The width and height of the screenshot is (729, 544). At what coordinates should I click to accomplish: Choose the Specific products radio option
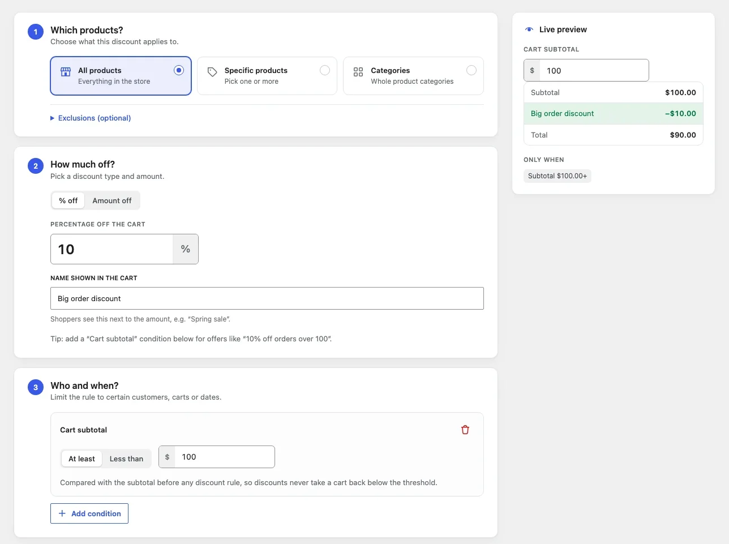pyautogui.click(x=325, y=70)
